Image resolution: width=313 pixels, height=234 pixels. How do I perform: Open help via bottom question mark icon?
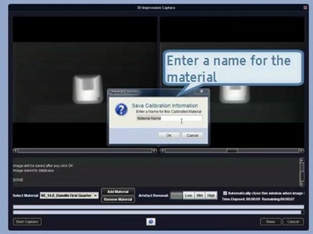151,222
